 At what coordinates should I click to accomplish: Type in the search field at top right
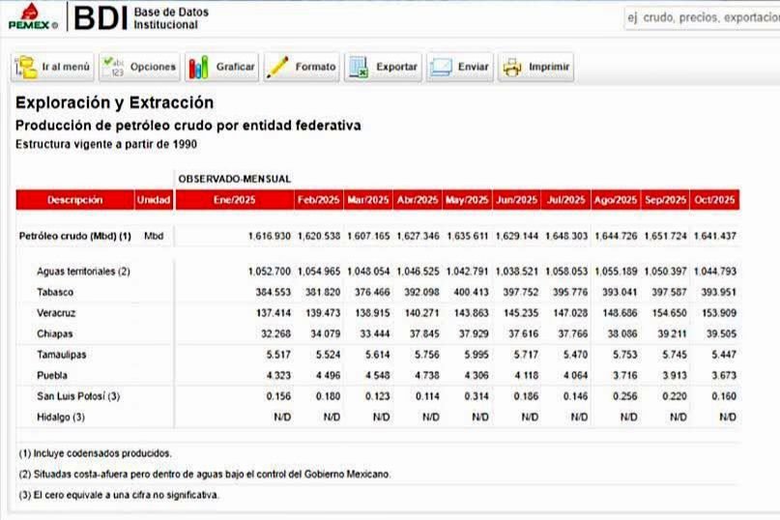click(701, 17)
